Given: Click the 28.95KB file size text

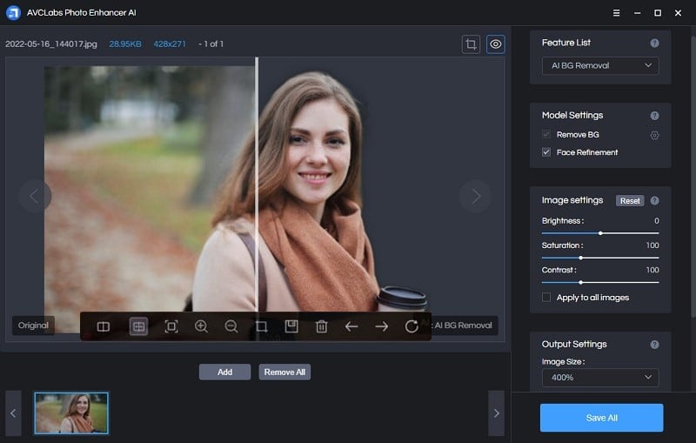Looking at the screenshot, I should pyautogui.click(x=125, y=44).
